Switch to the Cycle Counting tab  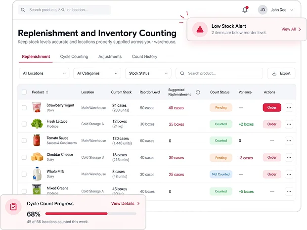[74, 56]
